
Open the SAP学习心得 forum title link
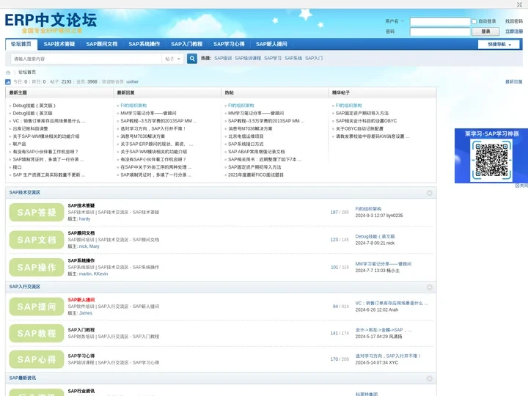pyautogui.click(x=81, y=356)
